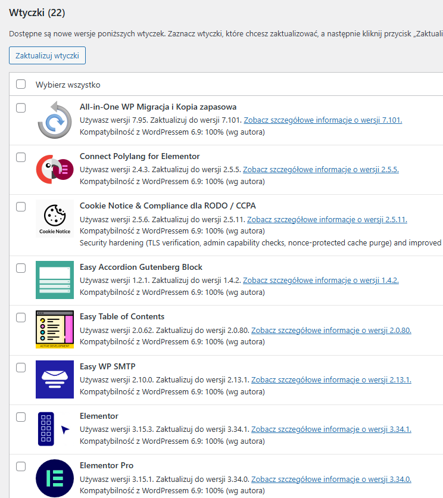
Task: View details for version 2.0.80
Action: 331,330
